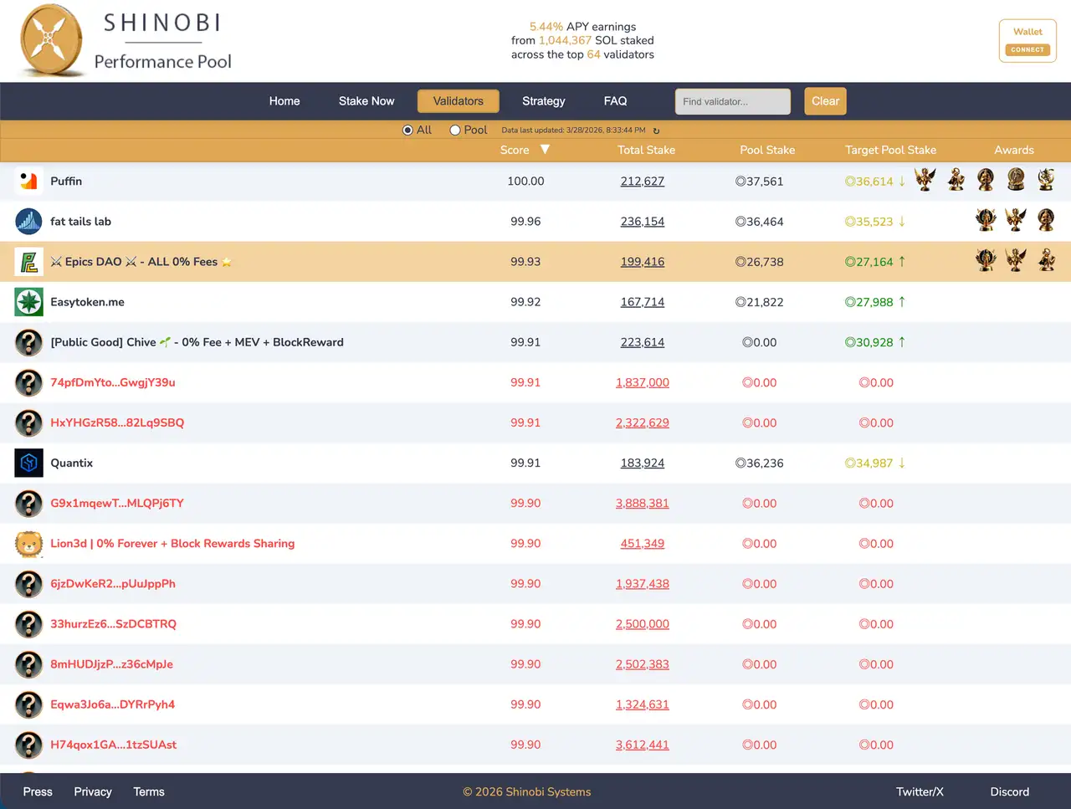The width and height of the screenshot is (1071, 809).
Task: Click the Score column sort arrow
Action: pyautogui.click(x=545, y=150)
